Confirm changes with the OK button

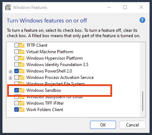pos(103,125)
